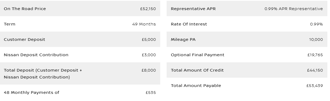This screenshot has width=330, height=101.
Task: Select the 49 Months term value
Action: pos(144,24)
